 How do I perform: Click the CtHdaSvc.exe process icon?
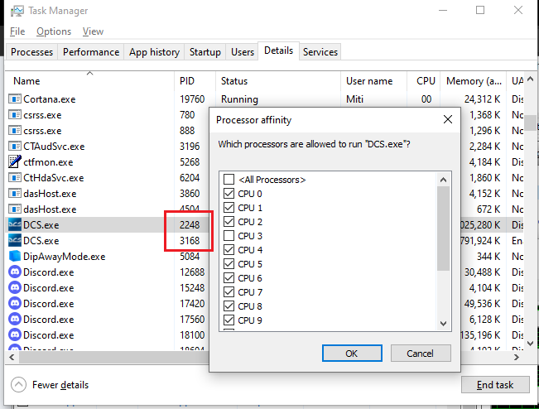pos(15,178)
